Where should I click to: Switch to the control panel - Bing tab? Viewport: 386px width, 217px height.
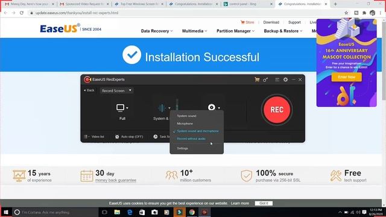click(x=248, y=4)
